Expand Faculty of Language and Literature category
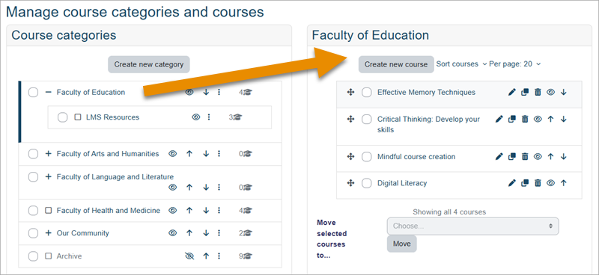 tap(48, 177)
